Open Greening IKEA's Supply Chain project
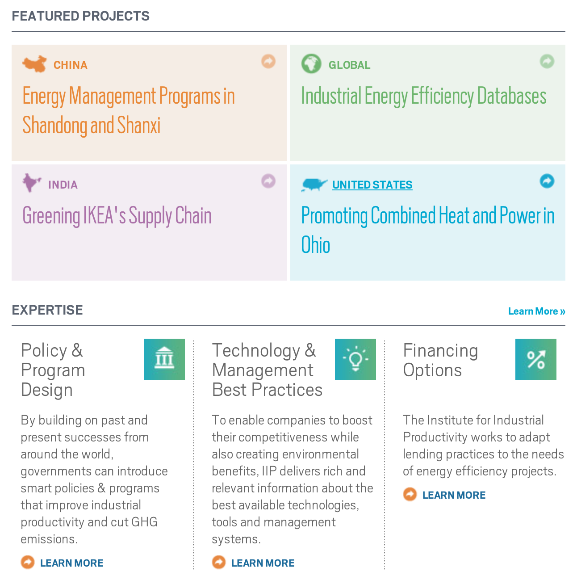 click(x=117, y=216)
